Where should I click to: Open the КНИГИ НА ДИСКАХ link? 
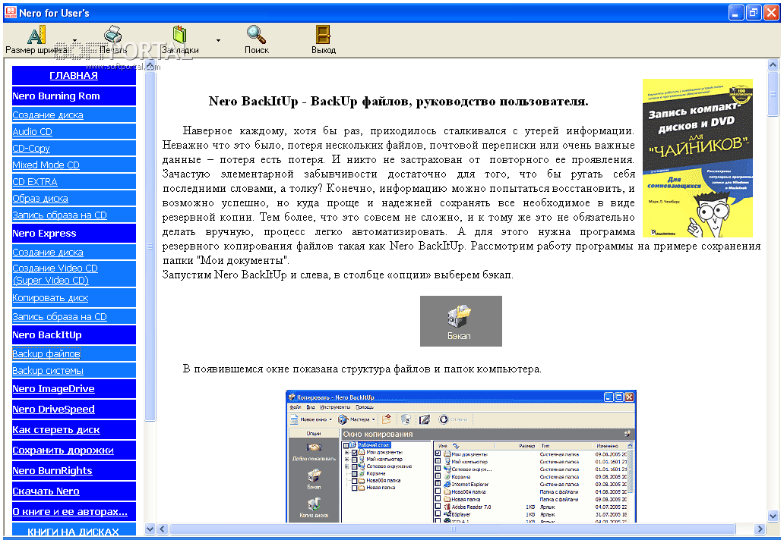point(74,532)
